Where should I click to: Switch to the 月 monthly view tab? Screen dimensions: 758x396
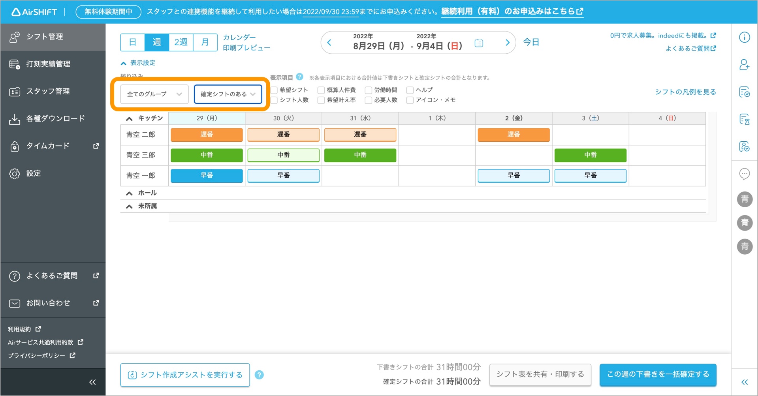coord(205,42)
